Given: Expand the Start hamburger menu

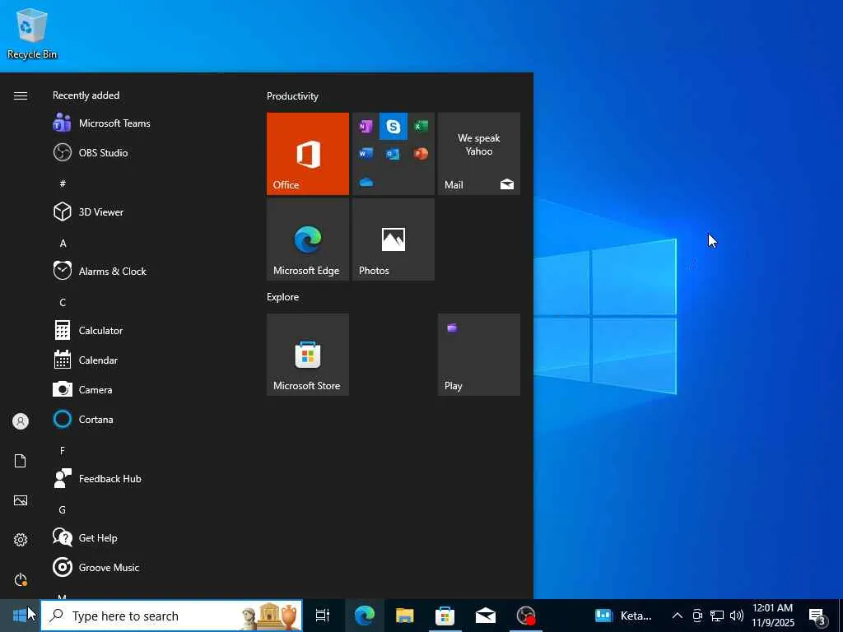Looking at the screenshot, I should [21, 95].
